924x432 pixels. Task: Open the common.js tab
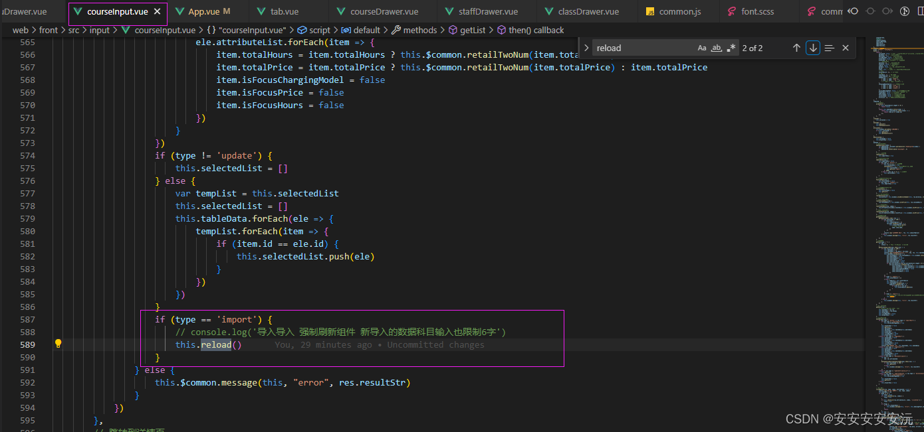680,11
